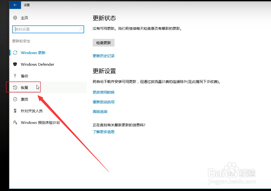
Task: Open 更改使用时段 link
Action: 104,92
